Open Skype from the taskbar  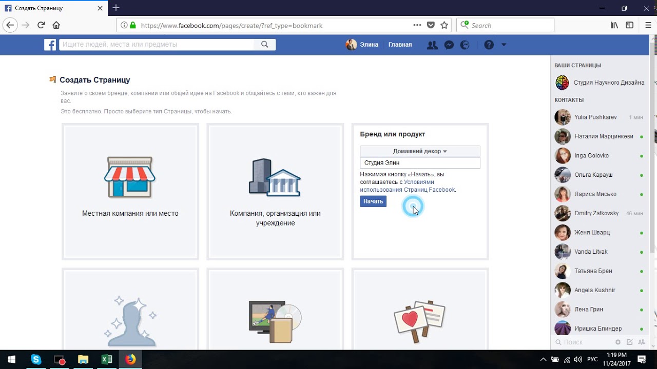tap(35, 359)
